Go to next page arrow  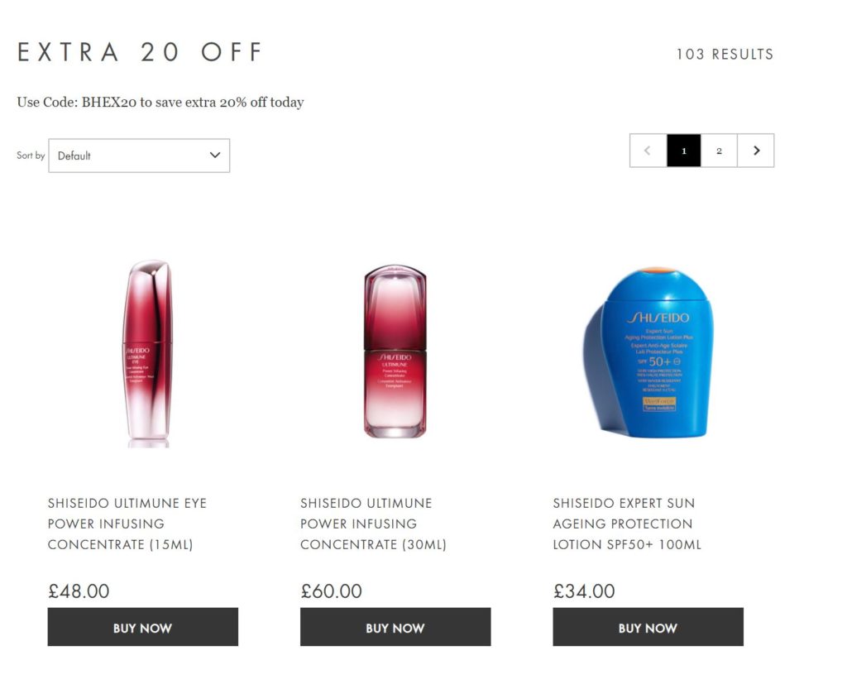coord(756,151)
